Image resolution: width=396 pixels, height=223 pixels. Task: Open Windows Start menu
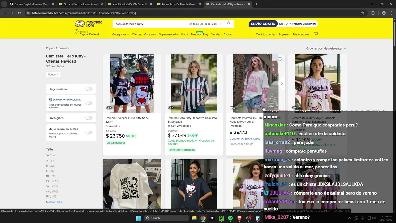tap(139, 218)
